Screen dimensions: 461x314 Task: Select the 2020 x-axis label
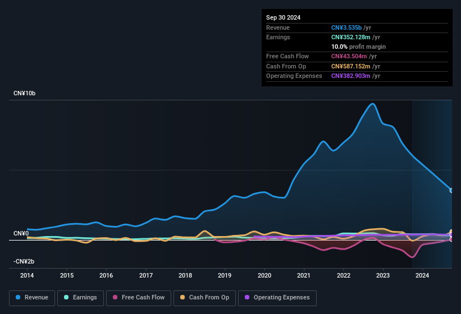point(264,275)
